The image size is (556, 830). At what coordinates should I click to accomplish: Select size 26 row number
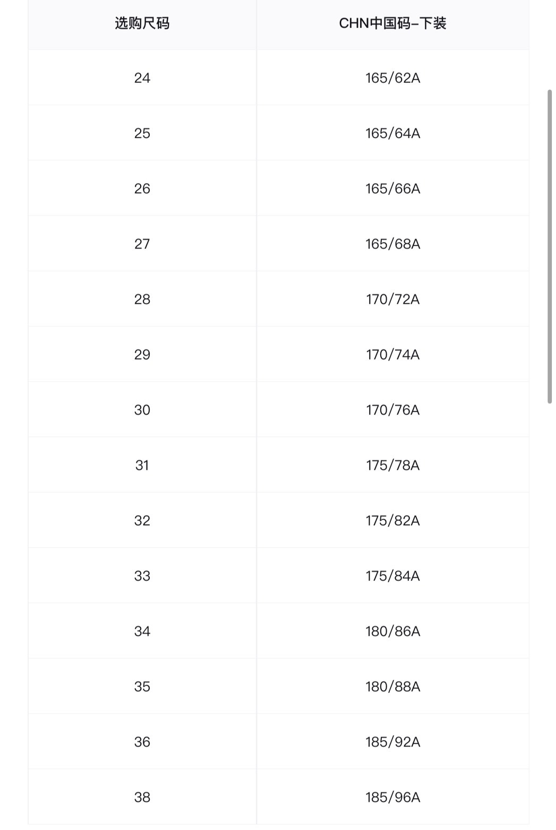[142, 189]
